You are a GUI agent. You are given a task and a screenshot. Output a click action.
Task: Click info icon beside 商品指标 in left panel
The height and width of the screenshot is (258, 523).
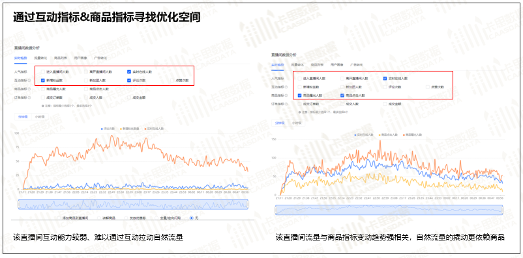point(29,89)
